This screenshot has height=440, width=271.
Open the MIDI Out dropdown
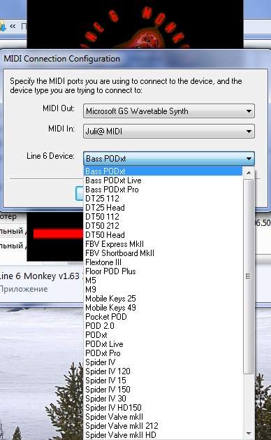tap(169, 111)
